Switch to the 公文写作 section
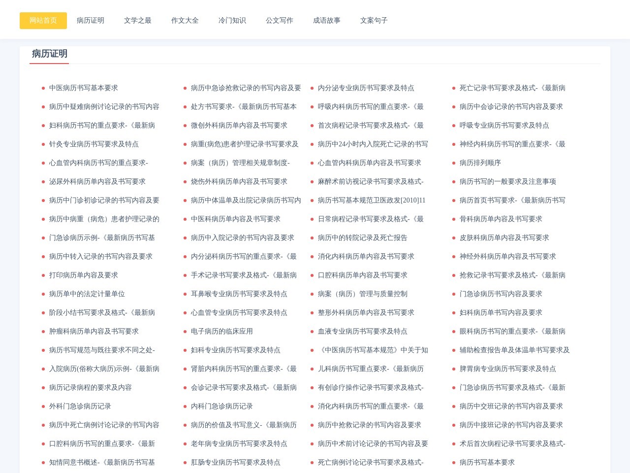 280,21
